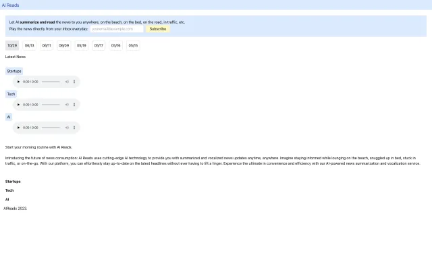Choose the 05/17 date tab
The height and width of the screenshot is (270, 432).
pos(99,46)
